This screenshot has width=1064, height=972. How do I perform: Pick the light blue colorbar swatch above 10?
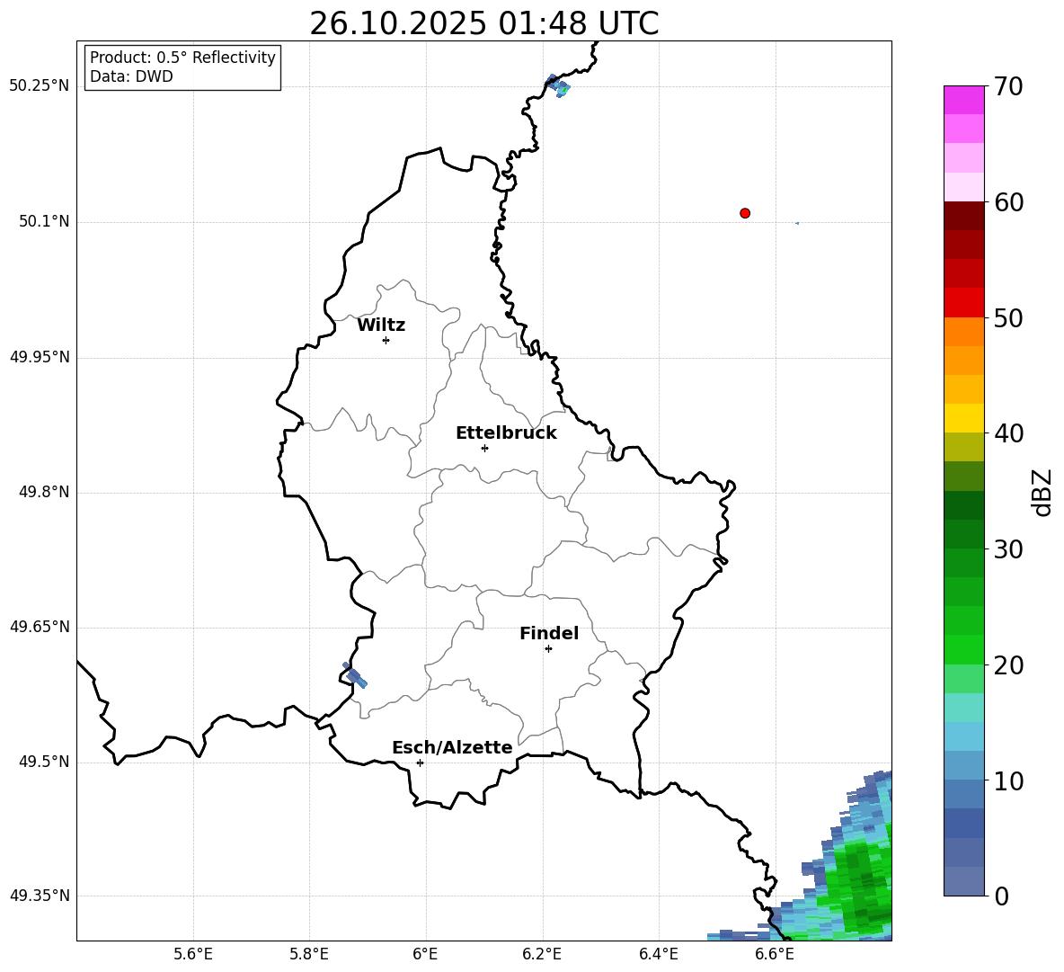(963, 766)
